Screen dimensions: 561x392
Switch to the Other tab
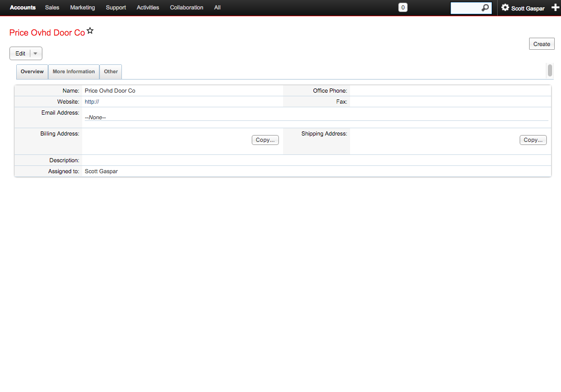(111, 72)
